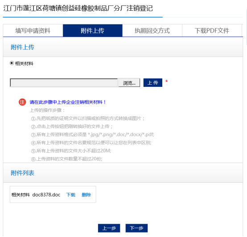The width and height of the screenshot is (247, 237).
Task: Click the red 注 notice icon
Action: point(22,102)
